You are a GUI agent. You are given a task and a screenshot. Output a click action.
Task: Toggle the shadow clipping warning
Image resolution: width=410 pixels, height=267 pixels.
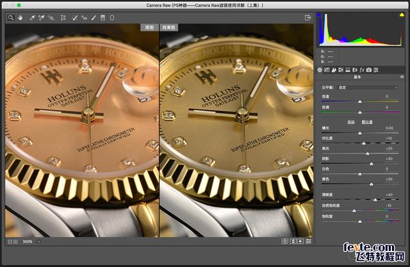[319, 15]
